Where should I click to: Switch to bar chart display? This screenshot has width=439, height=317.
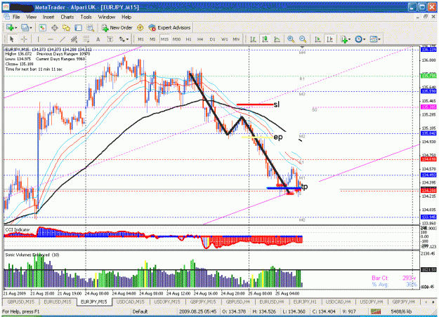253,39
